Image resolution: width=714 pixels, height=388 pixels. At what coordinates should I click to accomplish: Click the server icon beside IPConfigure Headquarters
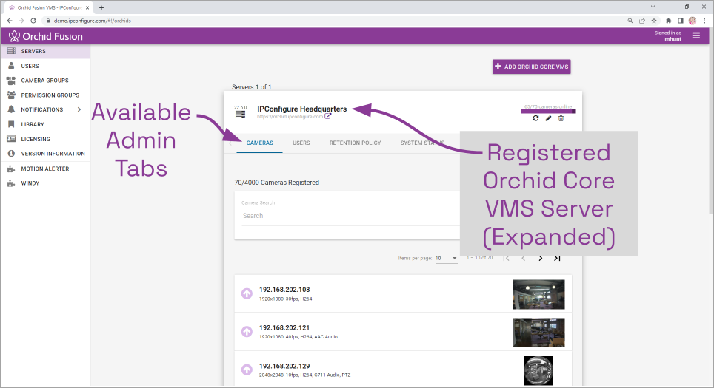point(240,114)
